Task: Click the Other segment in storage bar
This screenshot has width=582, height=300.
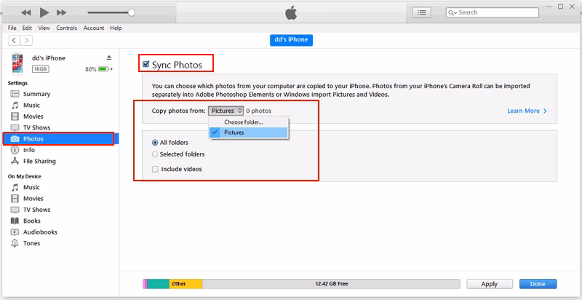Action: click(x=186, y=284)
